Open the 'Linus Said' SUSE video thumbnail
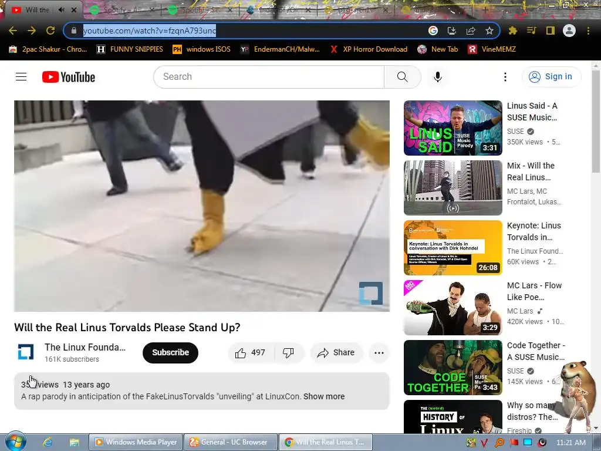The height and width of the screenshot is (451, 601). click(453, 127)
